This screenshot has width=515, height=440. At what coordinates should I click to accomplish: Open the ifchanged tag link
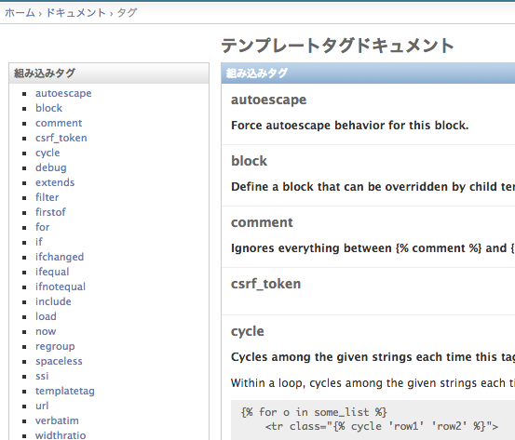[60, 257]
